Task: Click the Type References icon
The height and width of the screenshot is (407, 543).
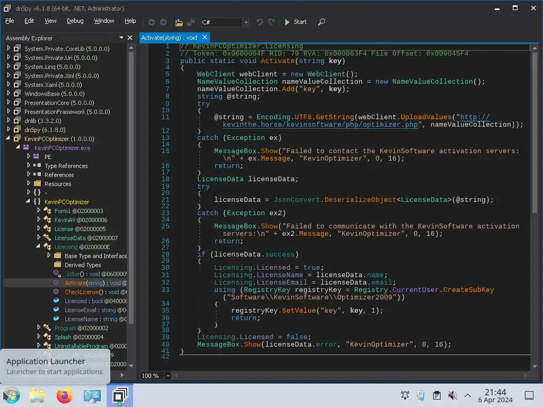Action: (x=37, y=165)
